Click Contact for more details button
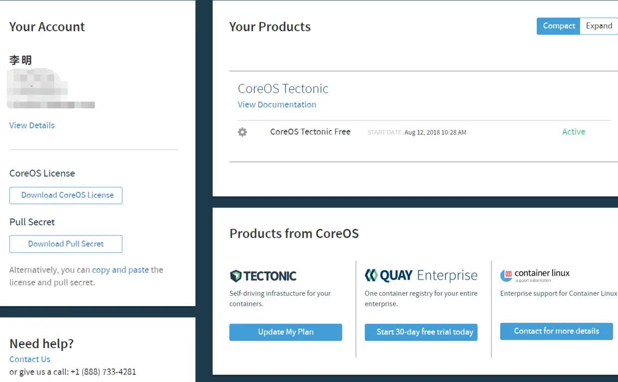 (x=556, y=332)
